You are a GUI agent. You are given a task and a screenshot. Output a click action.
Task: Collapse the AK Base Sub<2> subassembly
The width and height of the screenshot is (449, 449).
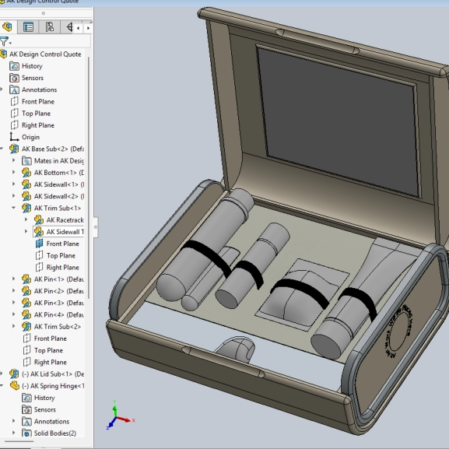[x=2, y=149]
